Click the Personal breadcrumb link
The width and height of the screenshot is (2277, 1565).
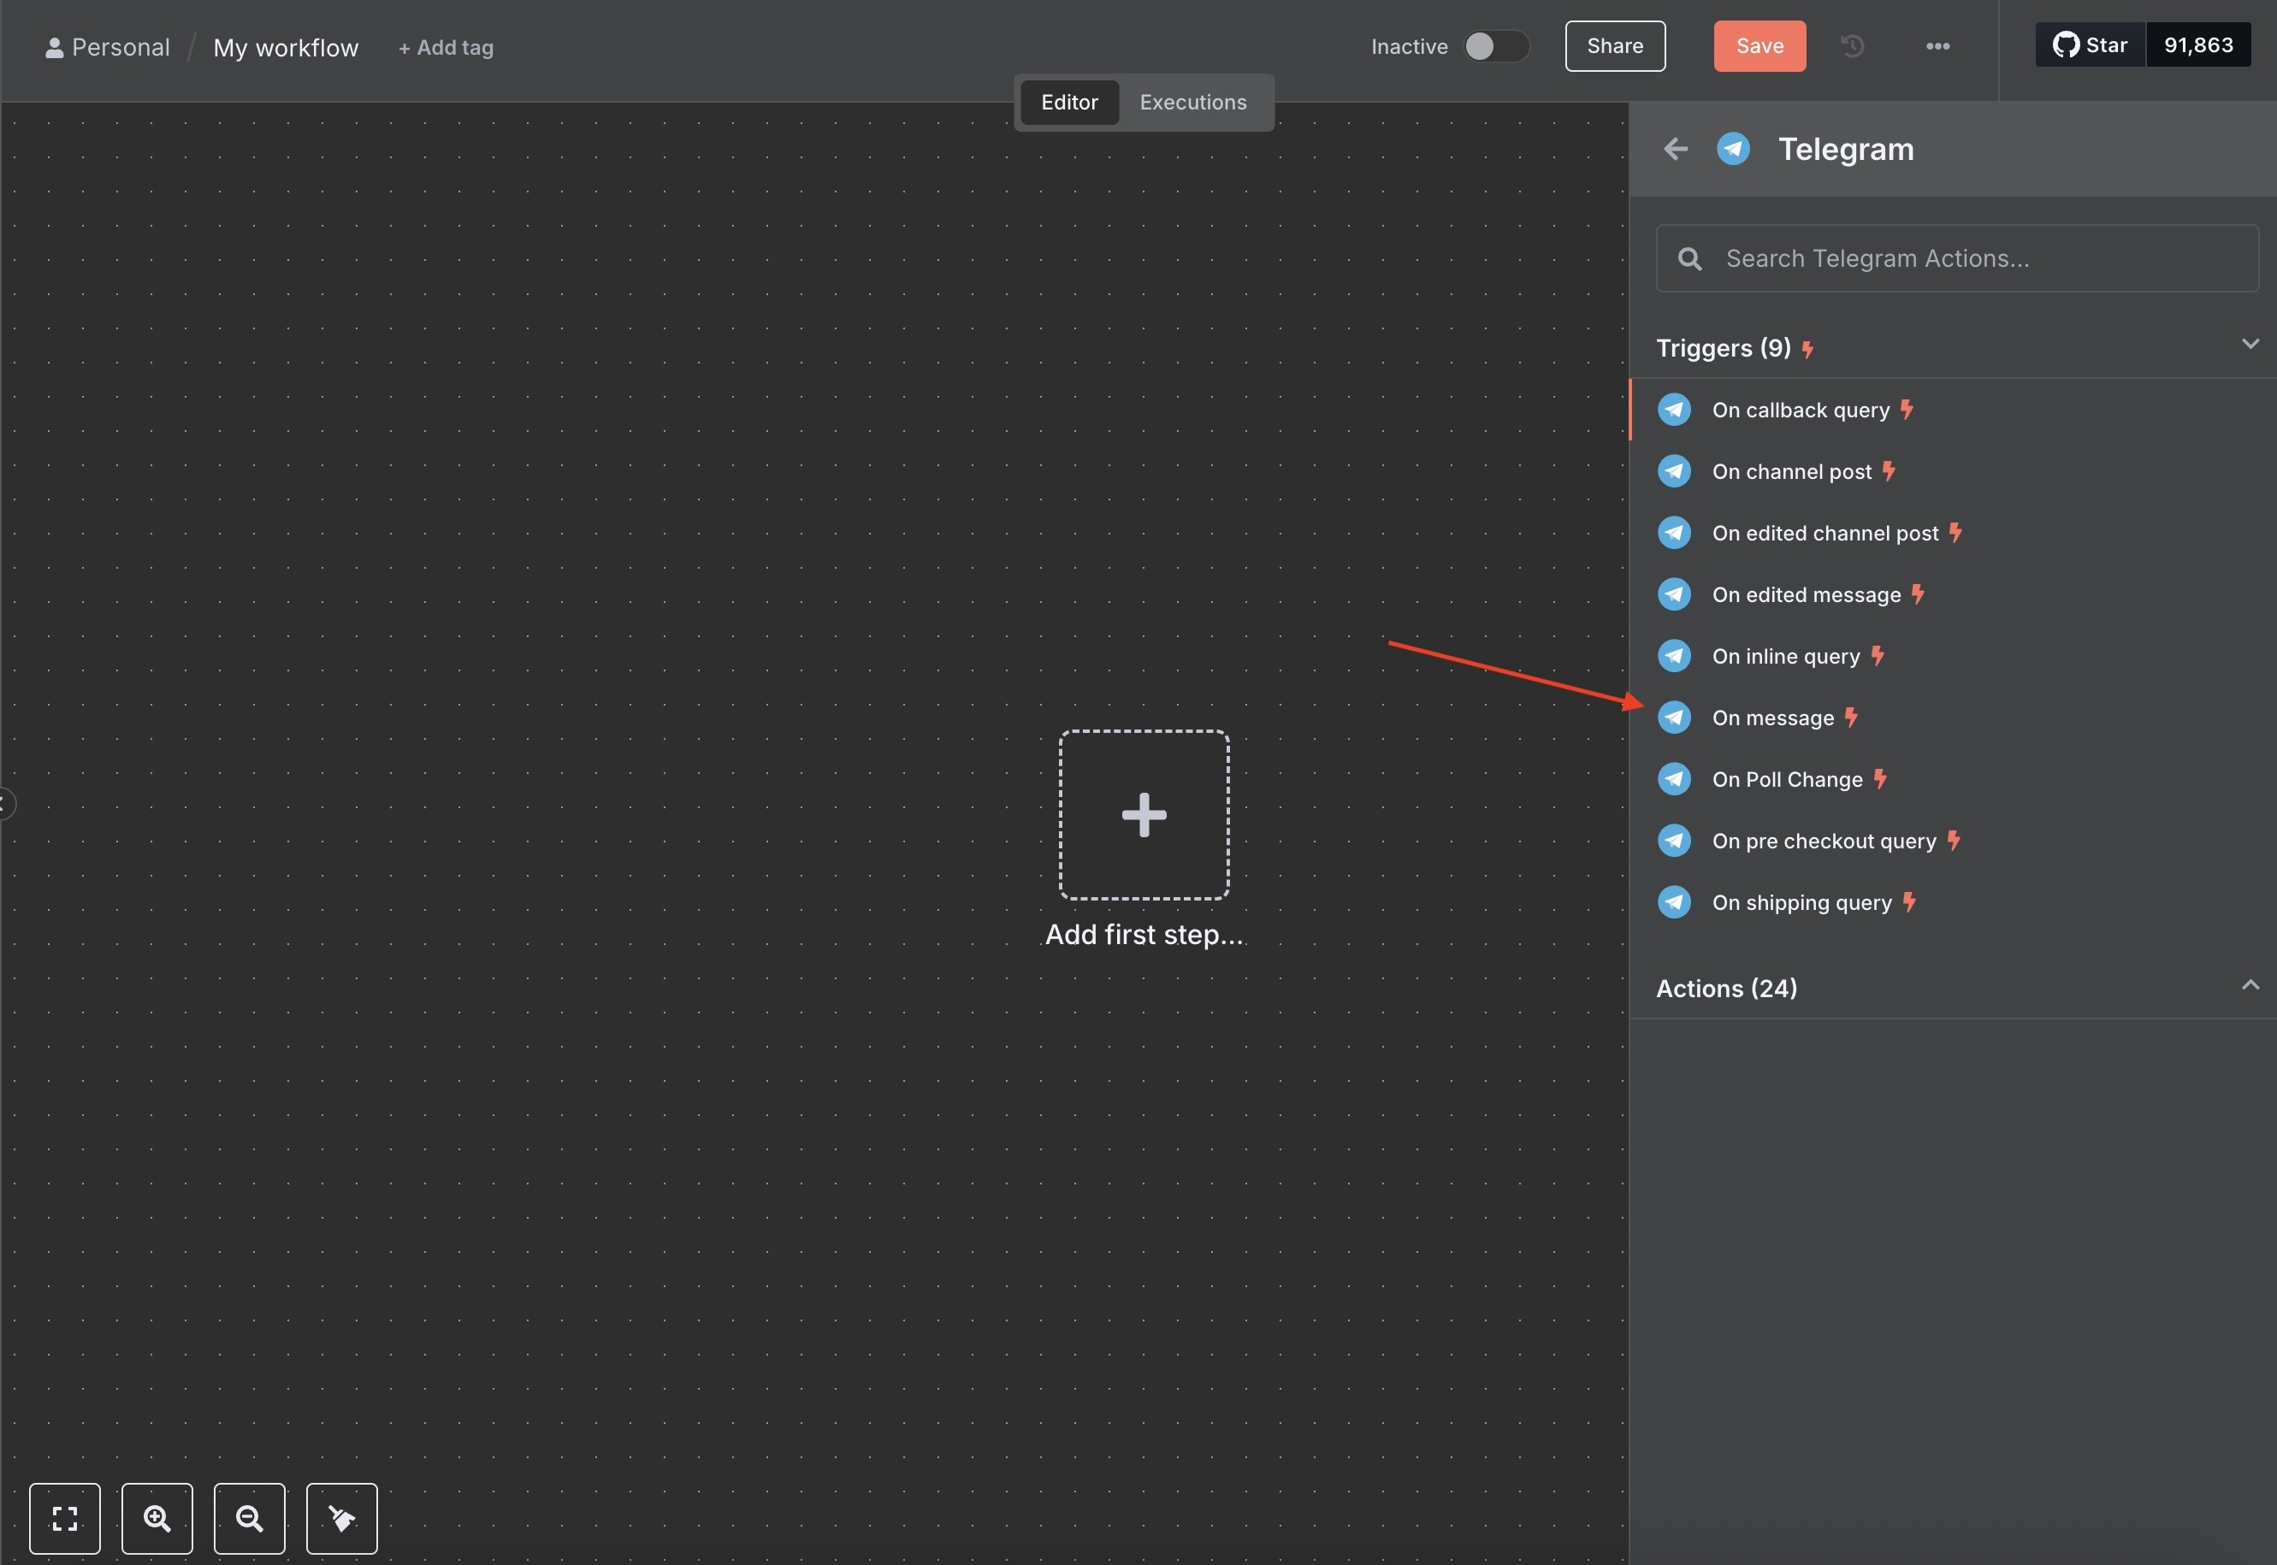click(121, 47)
